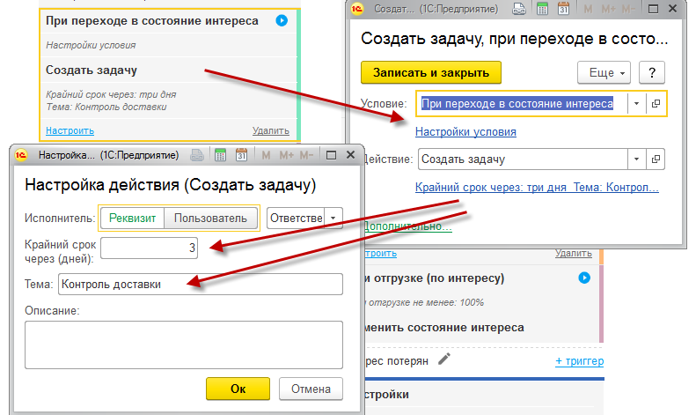
Task: Click pencil edit icon next to "потерян"
Action: point(444,359)
